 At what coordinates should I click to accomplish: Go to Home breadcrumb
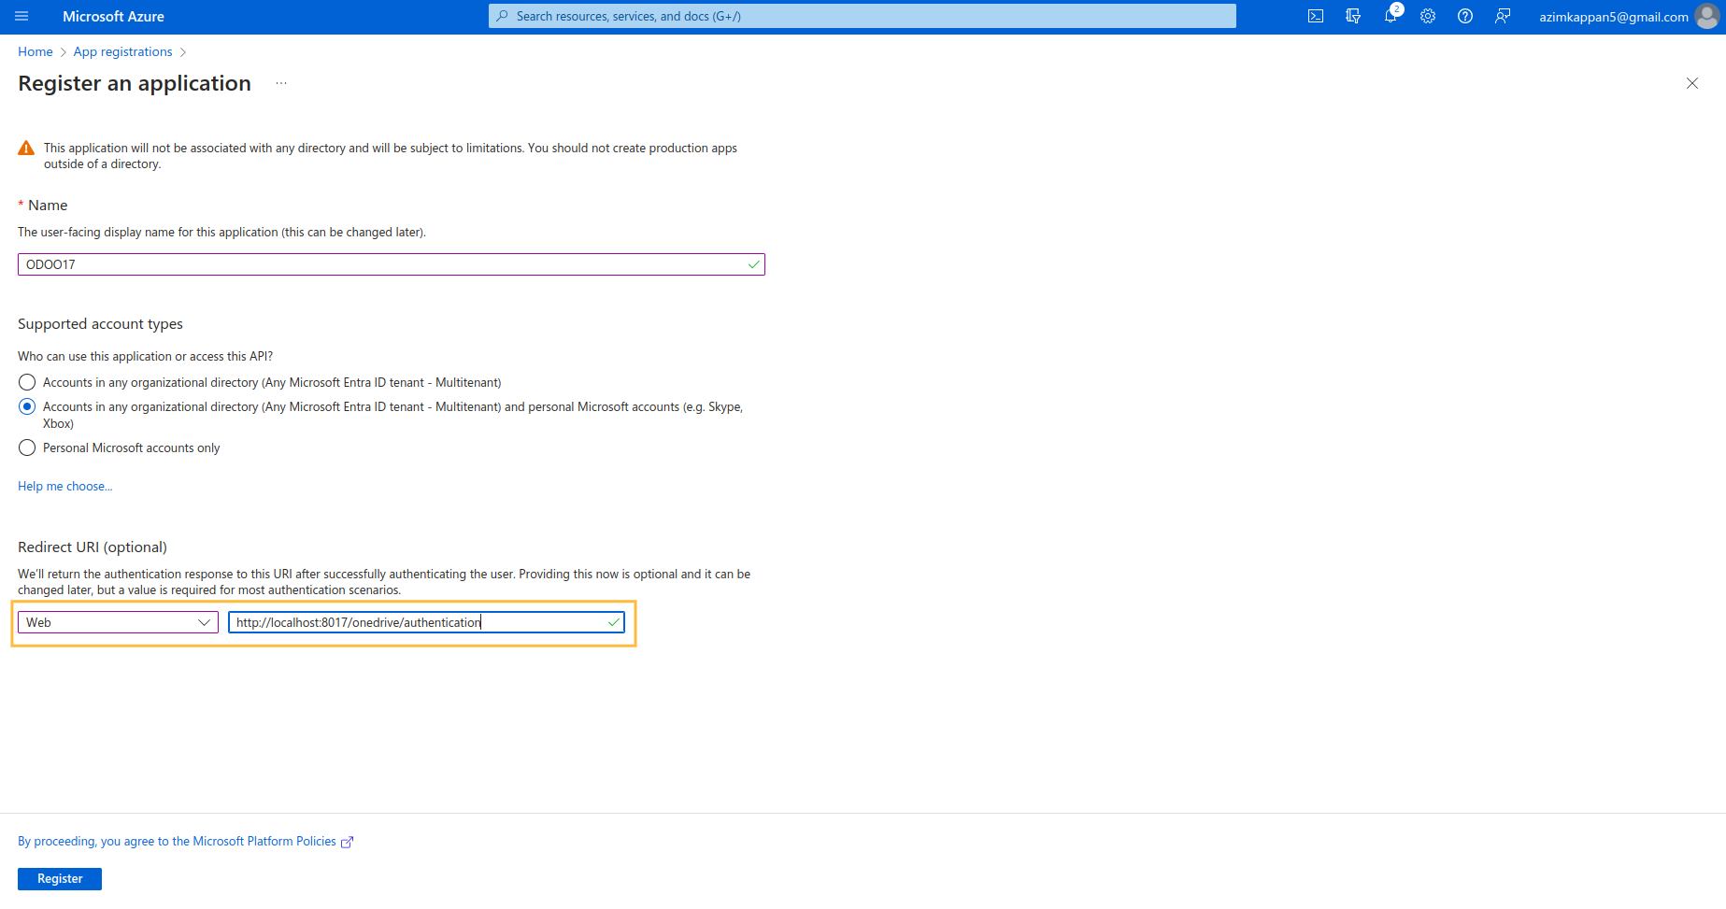36,51
